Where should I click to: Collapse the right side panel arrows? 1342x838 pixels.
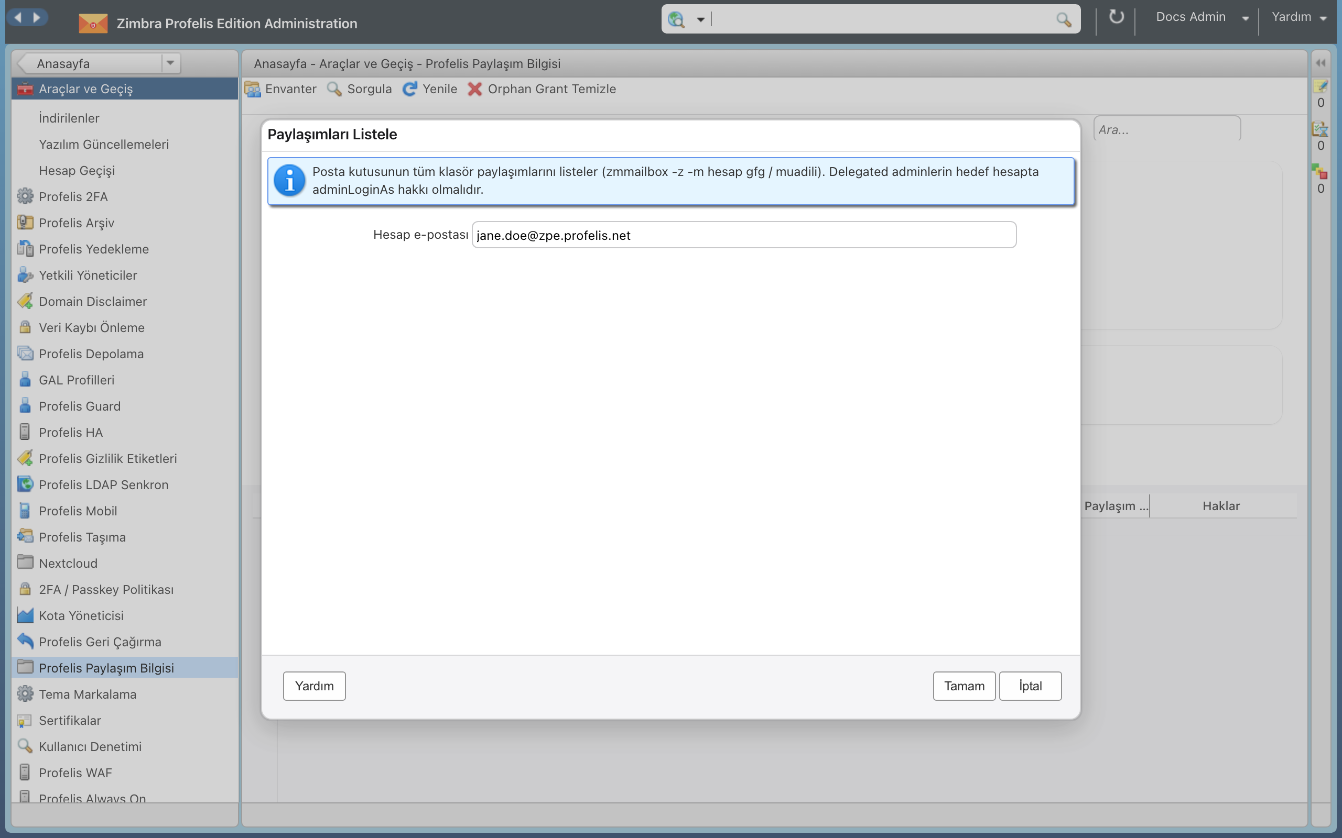coord(1321,63)
